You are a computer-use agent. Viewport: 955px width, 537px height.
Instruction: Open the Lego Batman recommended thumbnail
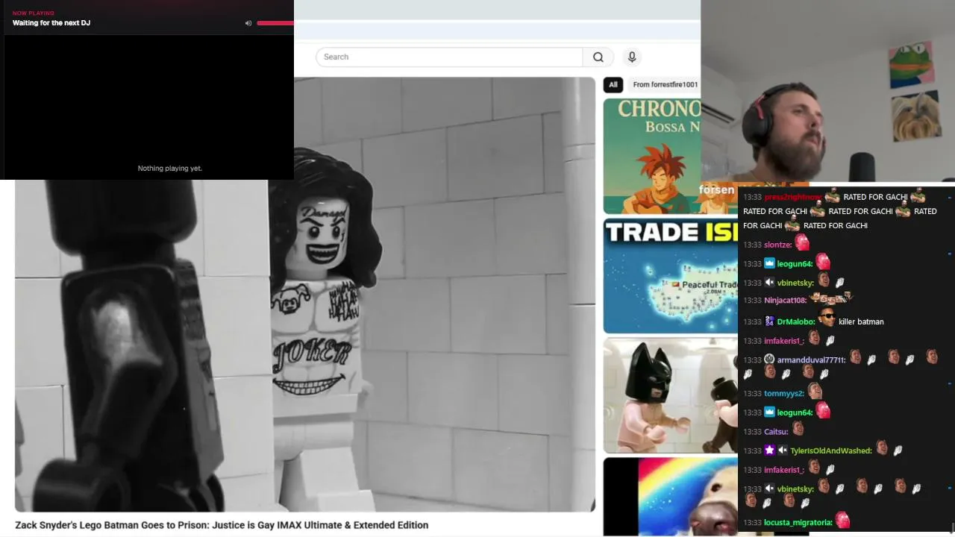tap(670, 395)
